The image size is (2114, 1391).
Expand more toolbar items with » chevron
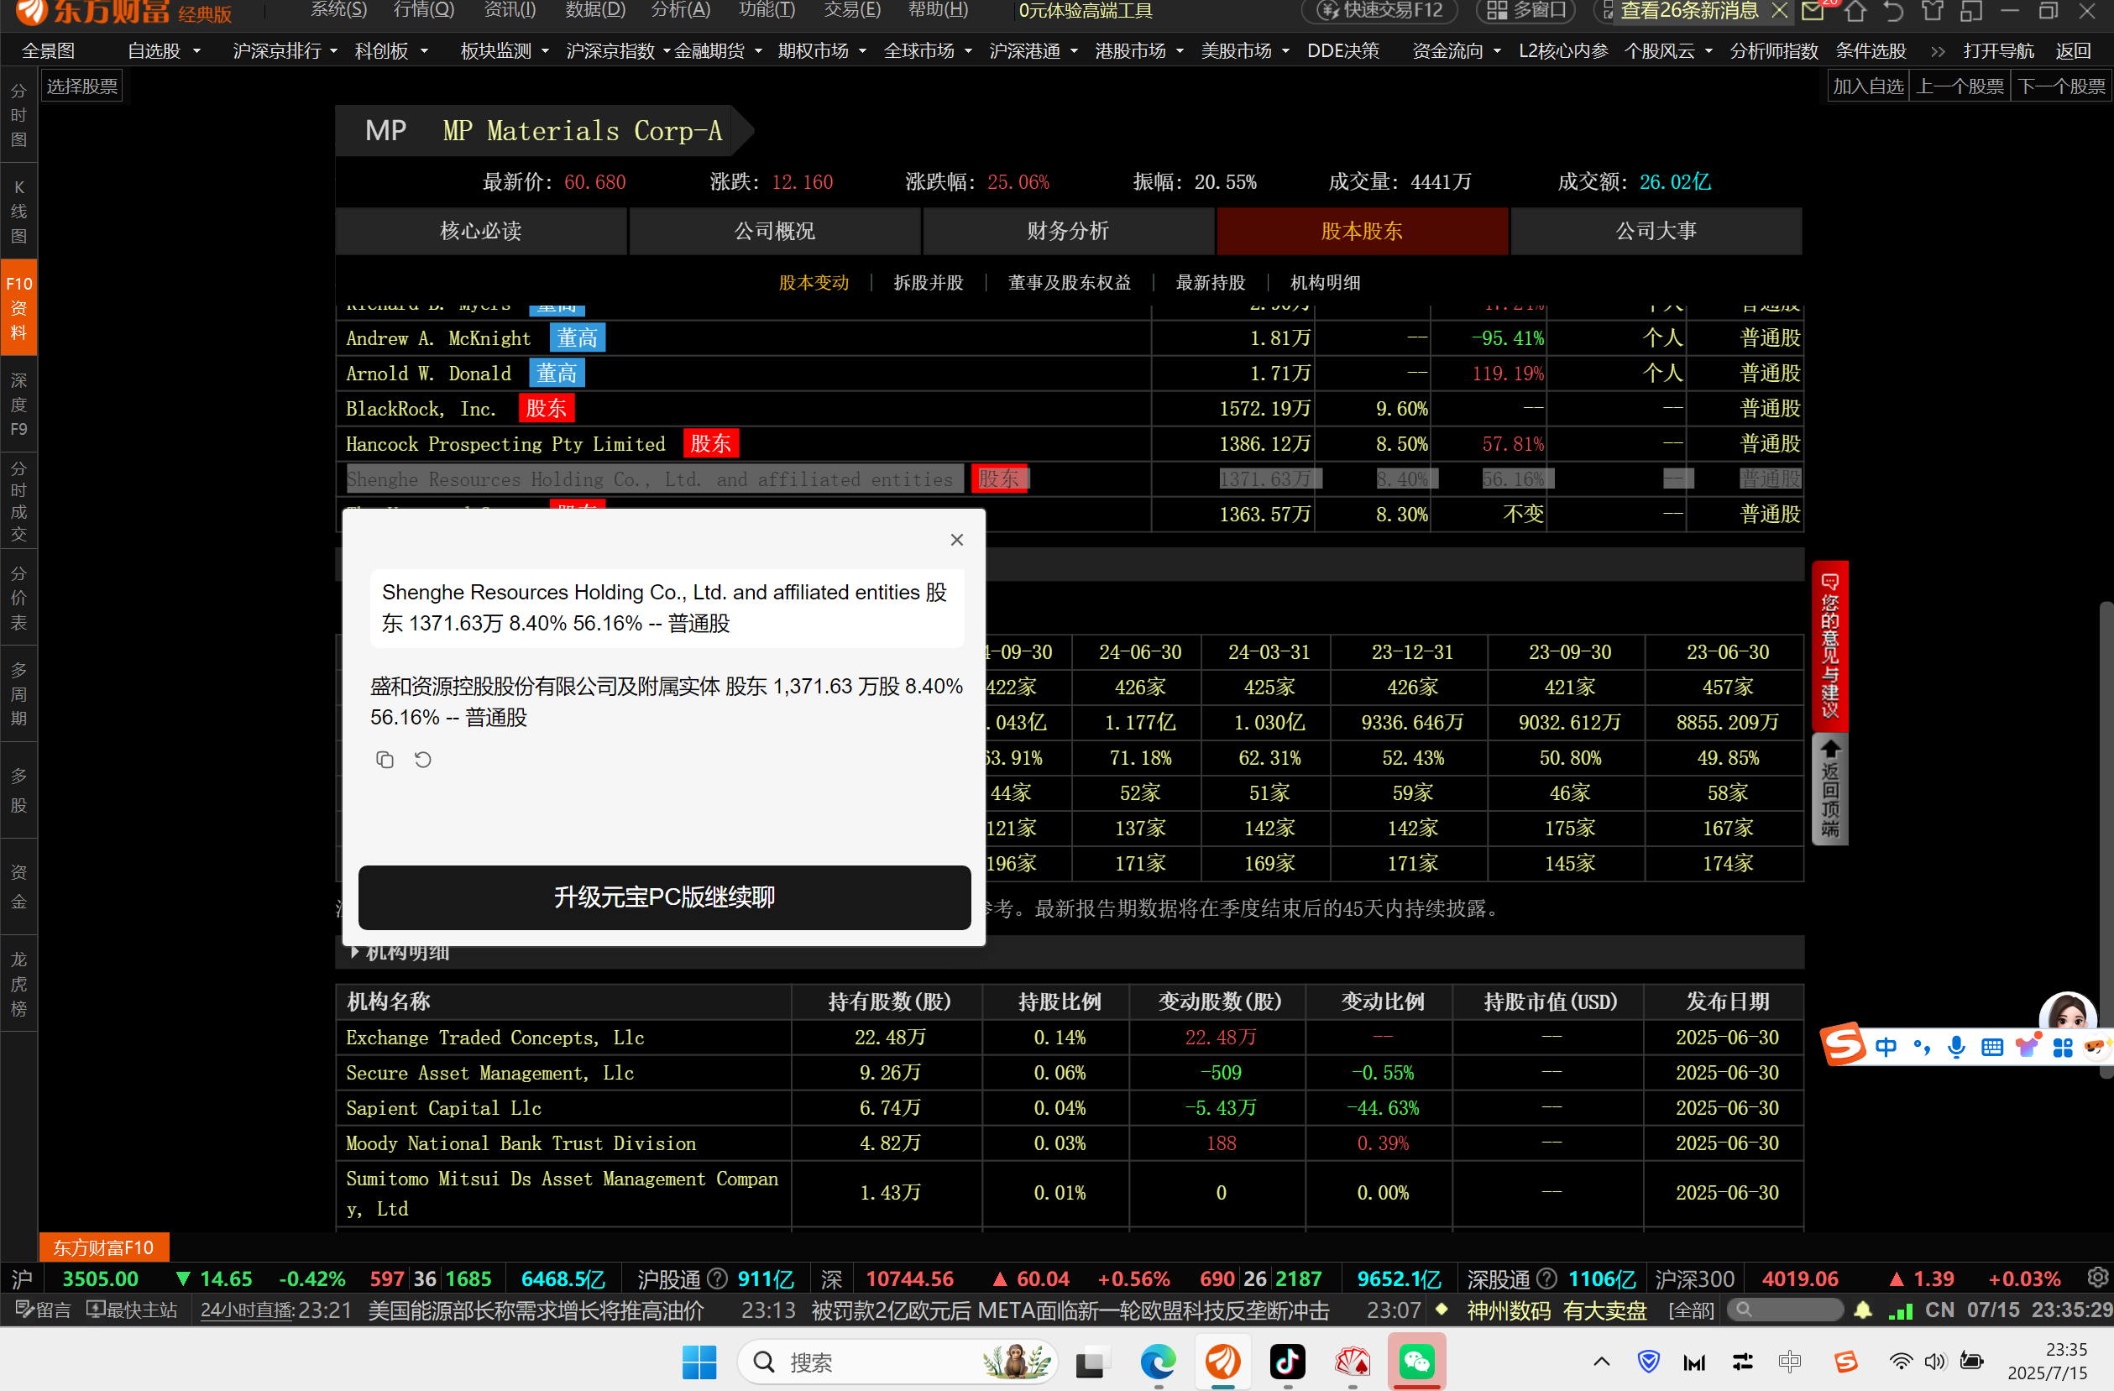(1937, 51)
